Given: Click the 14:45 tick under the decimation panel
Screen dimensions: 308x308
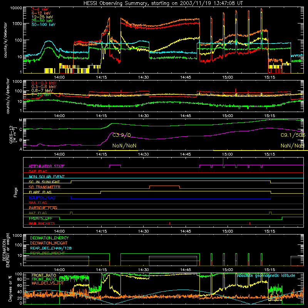Looking at the screenshot, I should tap(186, 269).
